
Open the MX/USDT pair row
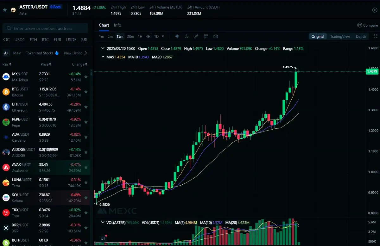click(x=45, y=77)
